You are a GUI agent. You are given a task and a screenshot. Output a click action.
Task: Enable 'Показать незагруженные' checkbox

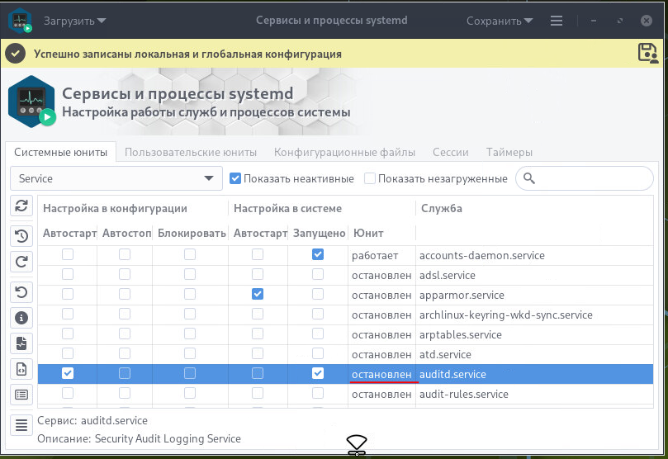370,178
